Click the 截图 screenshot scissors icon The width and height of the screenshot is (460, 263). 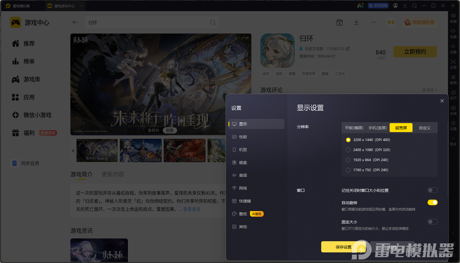coord(453,80)
